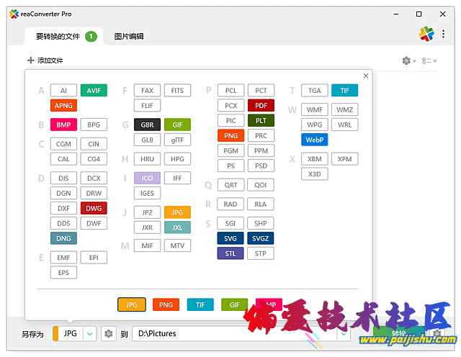The height and width of the screenshot is (357, 461).
Task: Click the GIF quick format at popup bottom
Action: point(234,304)
